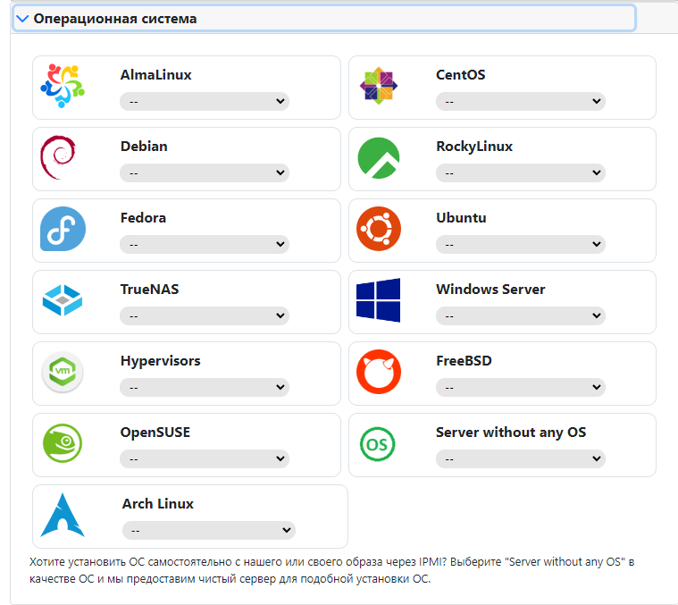Click the FreeBSD red logo
Viewport: 678px width, 605px height.
point(379,372)
